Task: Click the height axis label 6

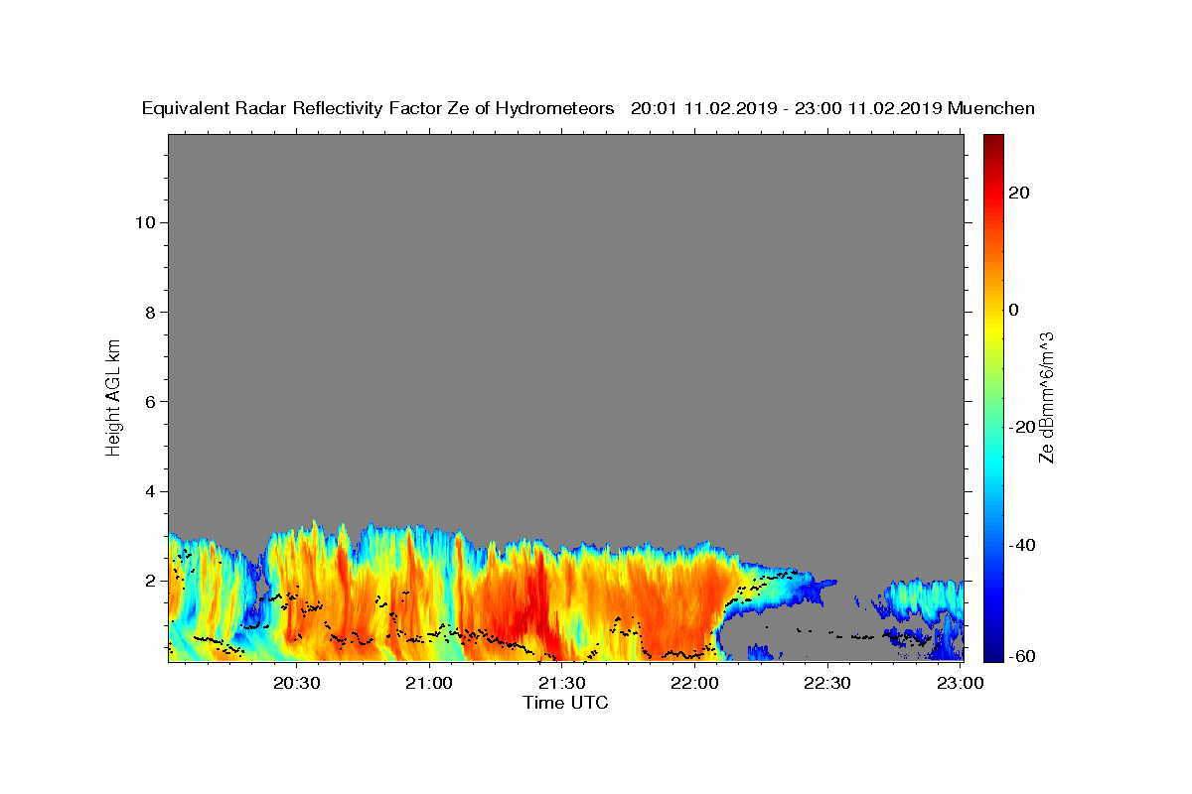Action: coord(148,402)
